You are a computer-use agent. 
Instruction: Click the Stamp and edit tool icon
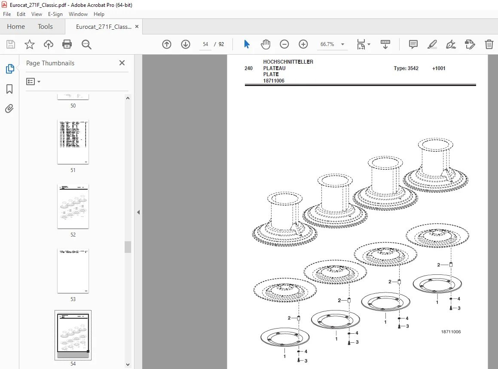[x=470, y=44]
